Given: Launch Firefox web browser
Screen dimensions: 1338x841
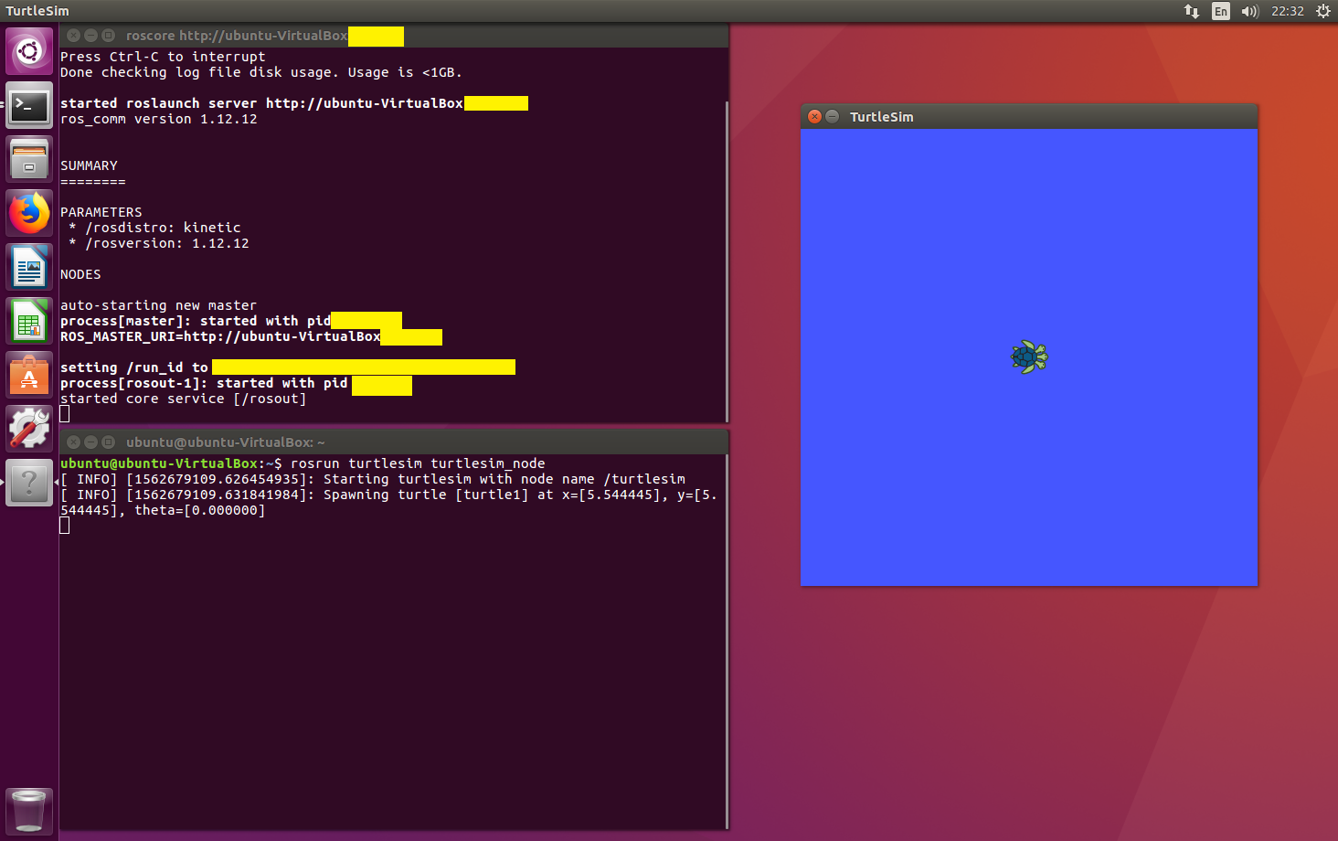Looking at the screenshot, I should (x=29, y=214).
